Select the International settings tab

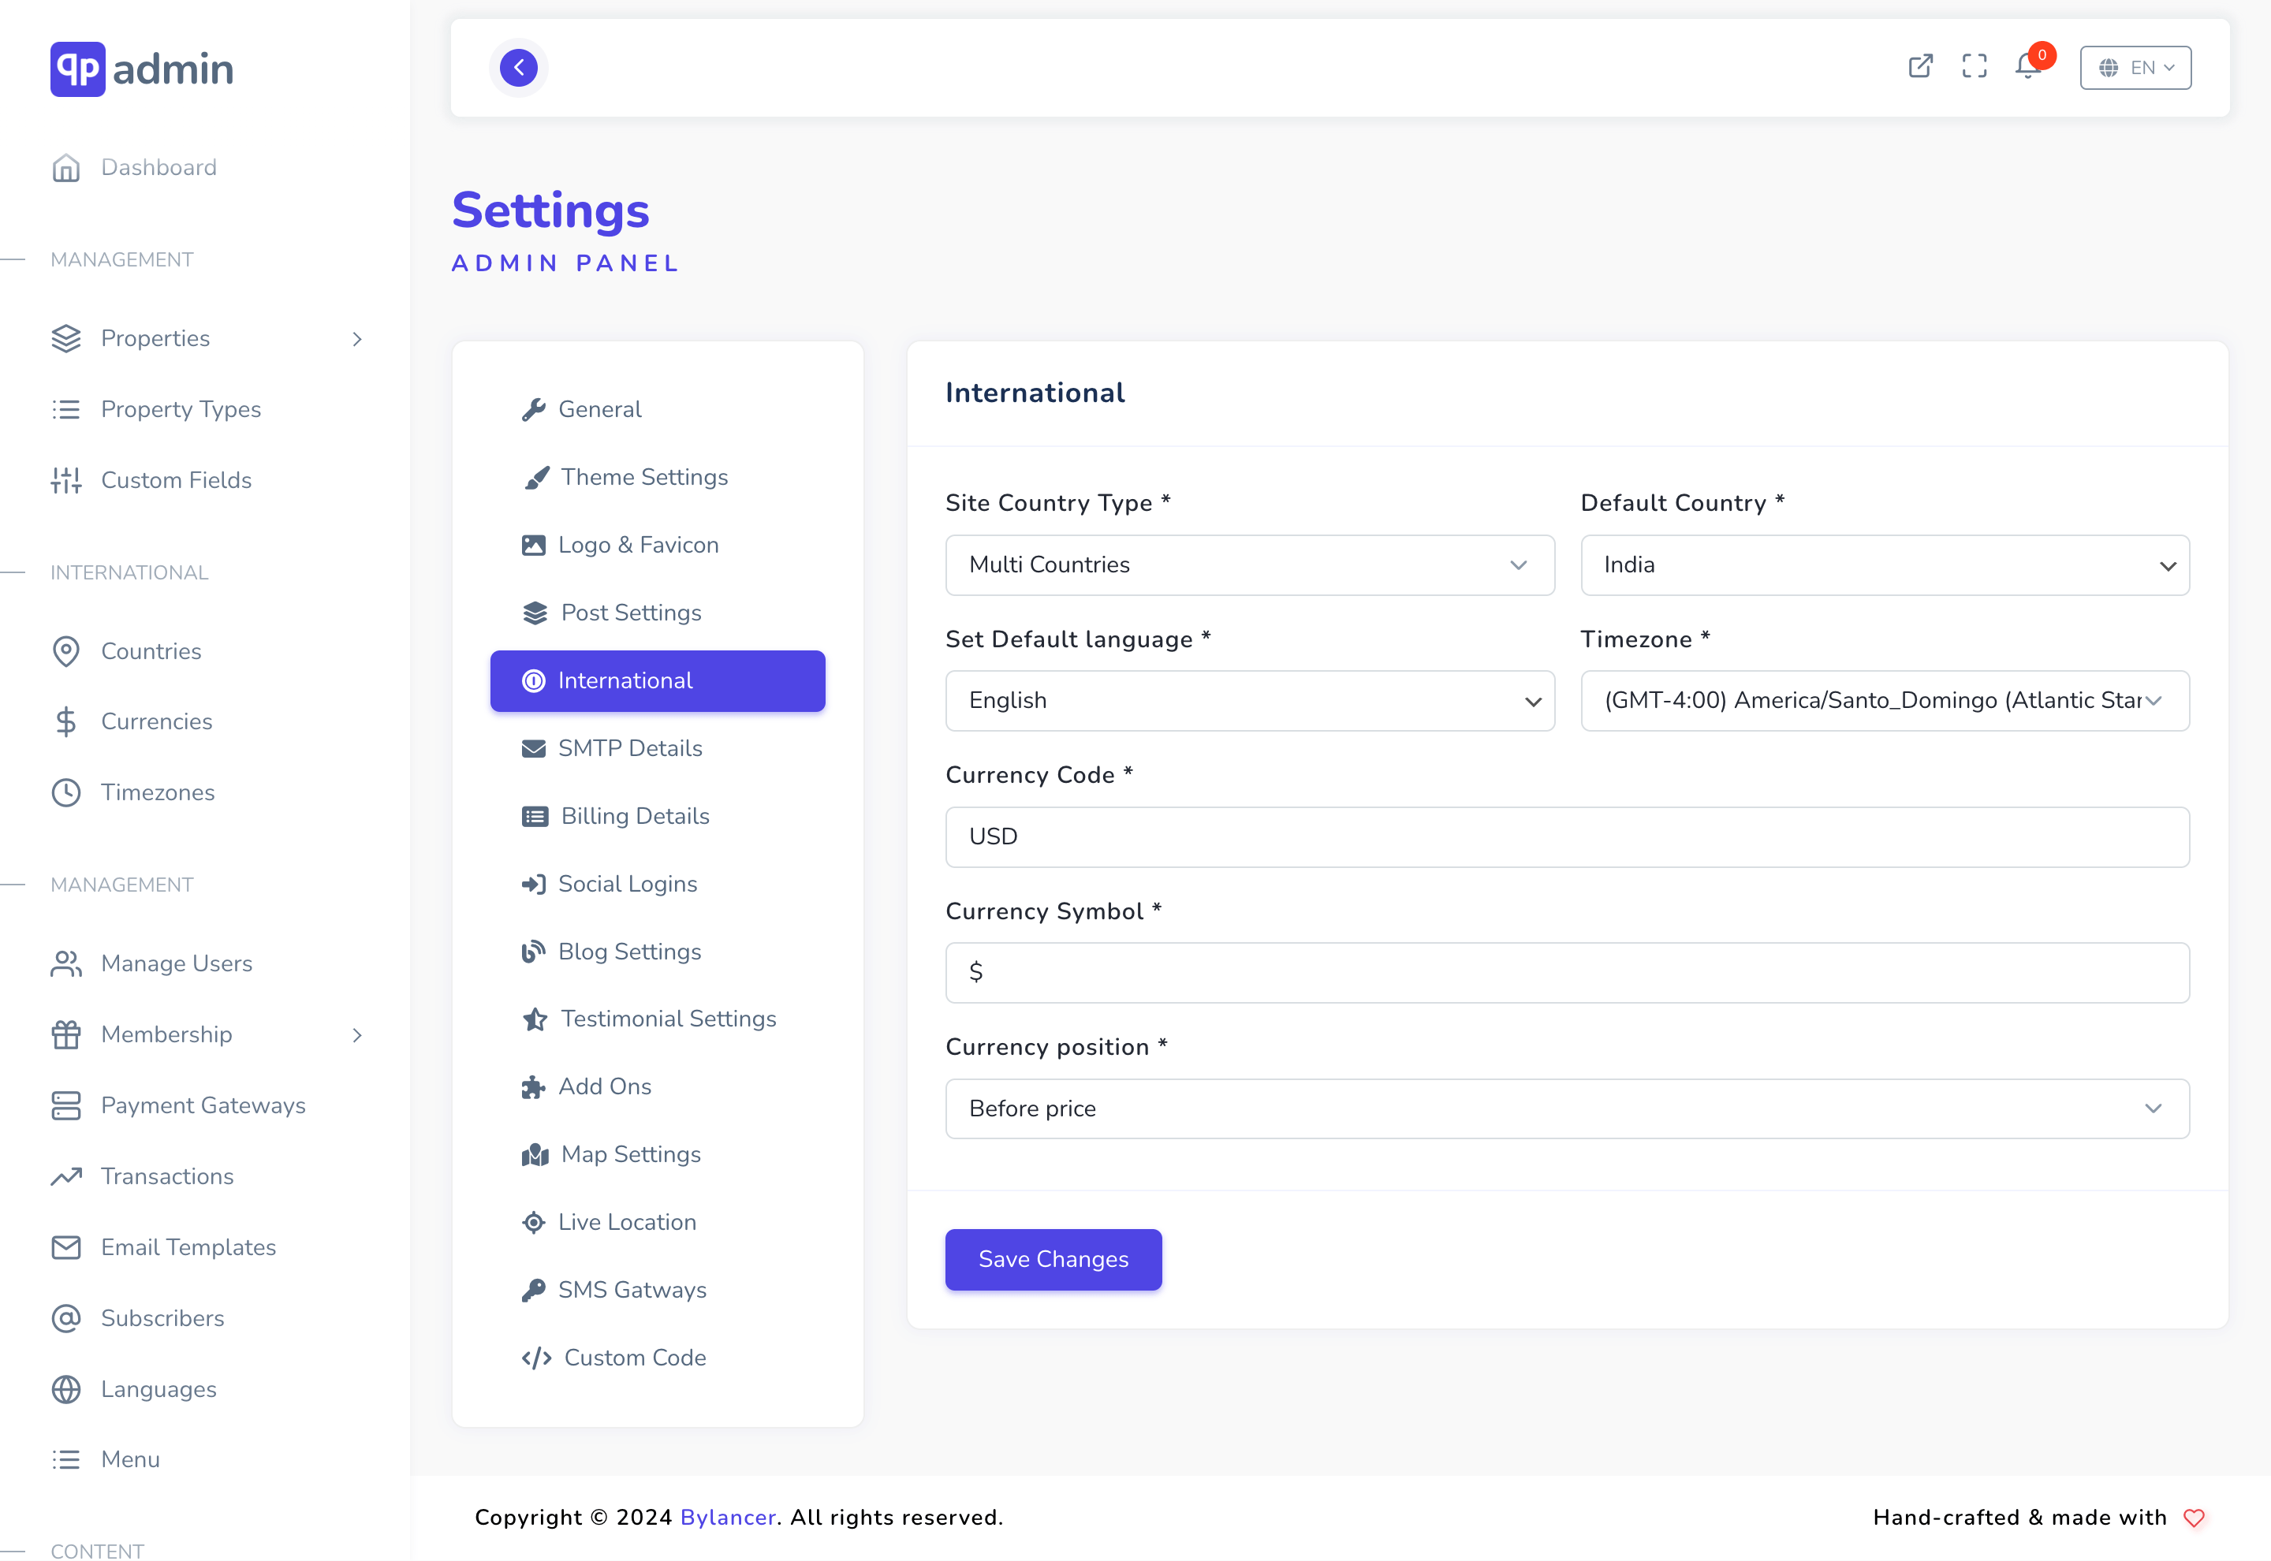(x=657, y=680)
